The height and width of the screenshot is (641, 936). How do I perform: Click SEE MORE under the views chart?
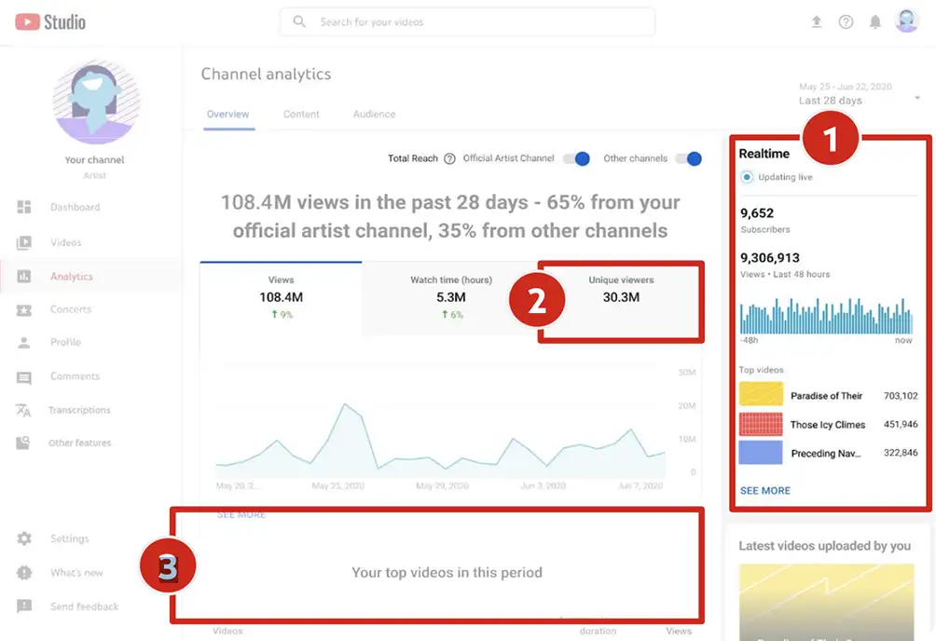pos(241,514)
